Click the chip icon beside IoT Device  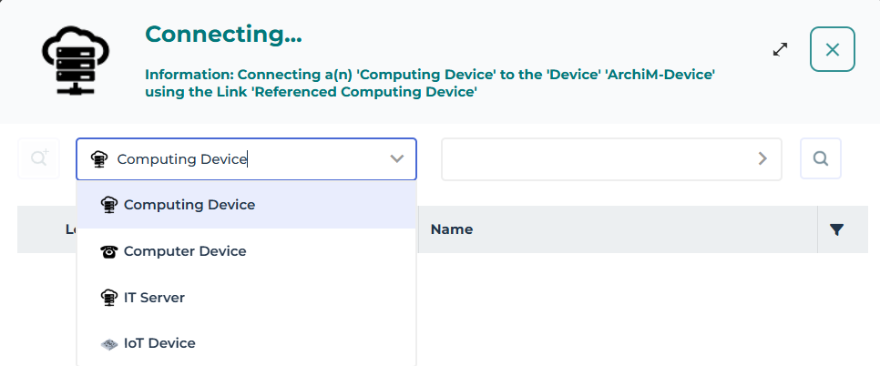[x=109, y=344]
